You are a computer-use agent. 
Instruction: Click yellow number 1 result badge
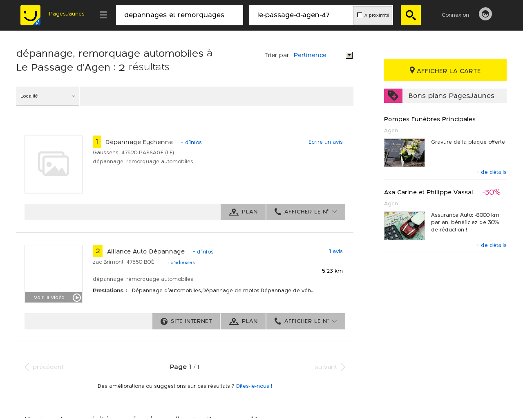pyautogui.click(x=97, y=142)
